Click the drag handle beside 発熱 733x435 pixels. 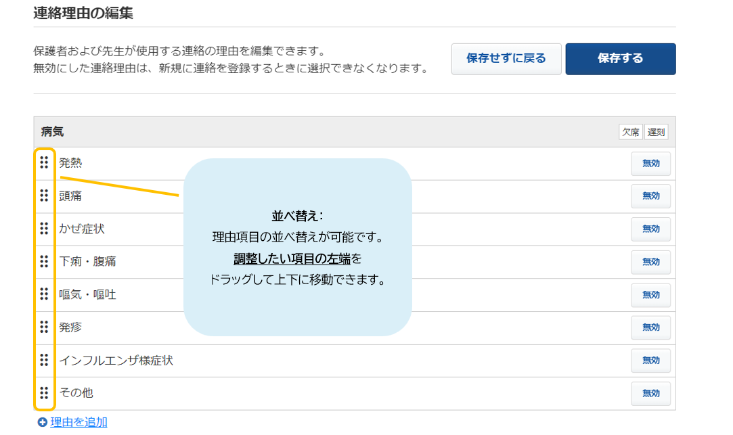(x=44, y=162)
